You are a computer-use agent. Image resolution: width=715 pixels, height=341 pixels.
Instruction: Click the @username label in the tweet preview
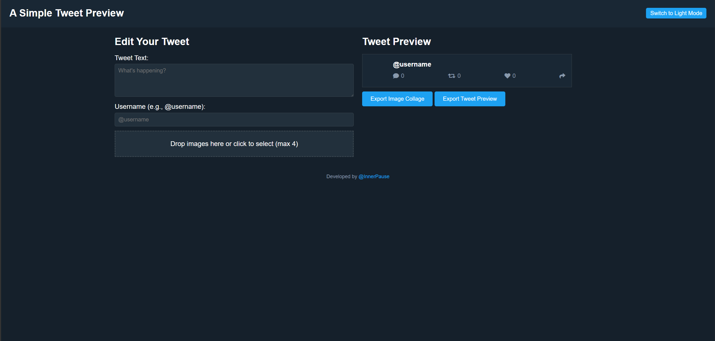[412, 64]
